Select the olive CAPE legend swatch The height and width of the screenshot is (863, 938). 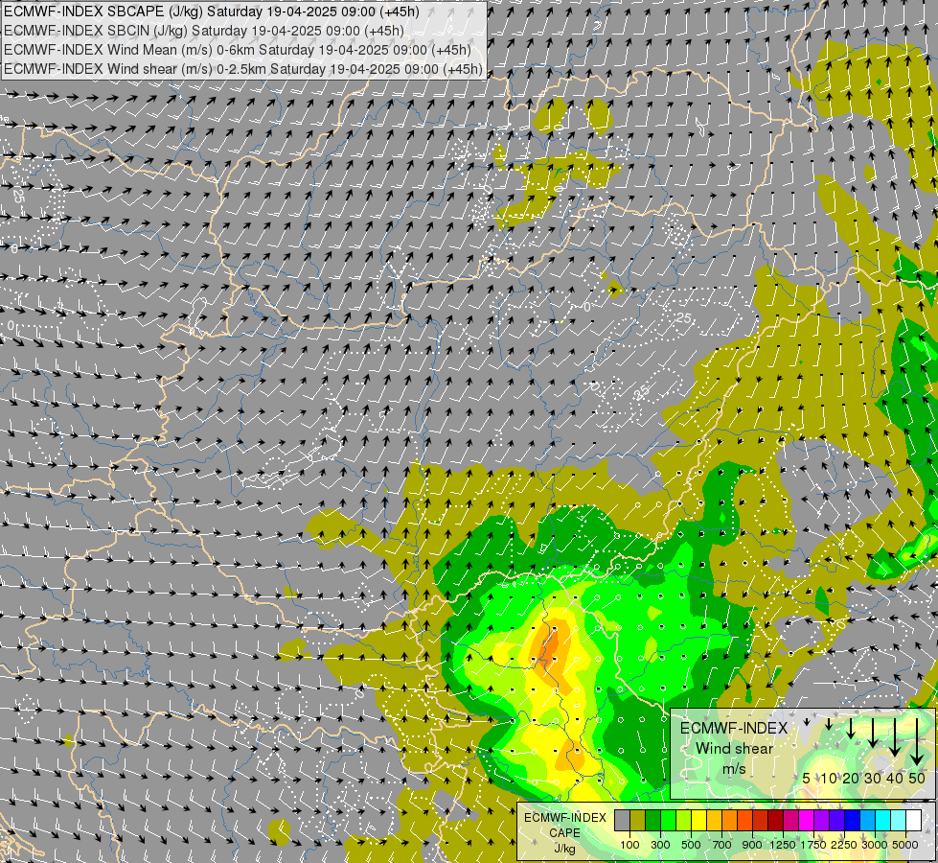click(638, 820)
